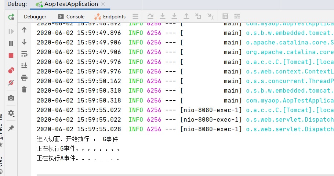334x176 pixels.
Task: Open debug settings gear dropdown
Action: coord(11,113)
